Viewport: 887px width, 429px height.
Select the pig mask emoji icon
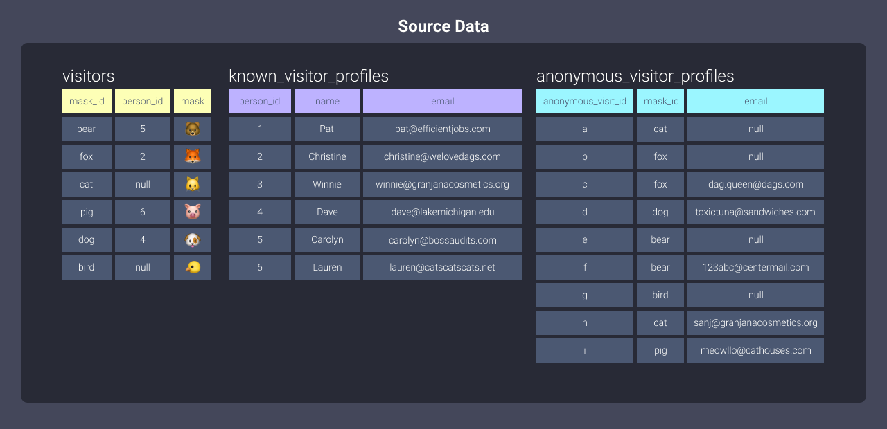[192, 212]
